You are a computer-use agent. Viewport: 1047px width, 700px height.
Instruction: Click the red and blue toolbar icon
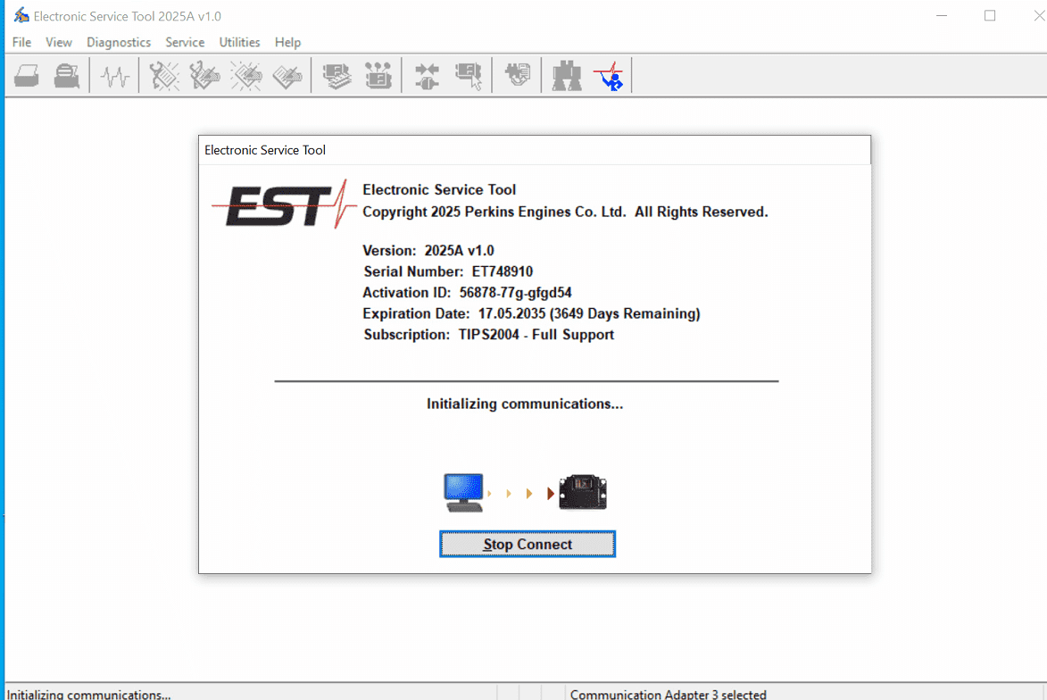(x=611, y=76)
